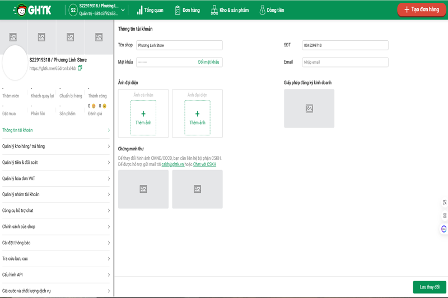Viewport: 448px width, 298px height.
Task: Copy the shop link with the copy icon
Action: point(80,68)
